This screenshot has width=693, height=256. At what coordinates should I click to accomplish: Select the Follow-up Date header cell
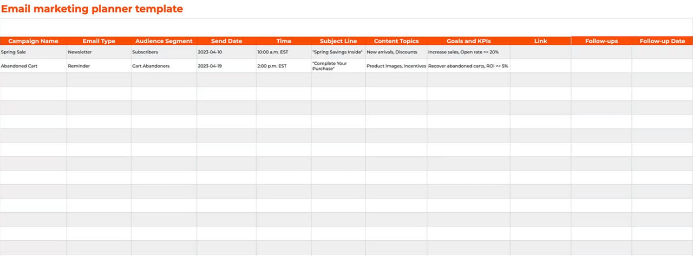click(662, 41)
